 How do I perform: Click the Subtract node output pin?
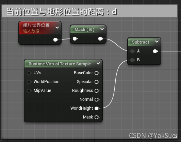tap(155, 51)
